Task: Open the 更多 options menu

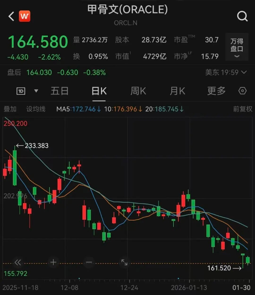Action: point(216,91)
